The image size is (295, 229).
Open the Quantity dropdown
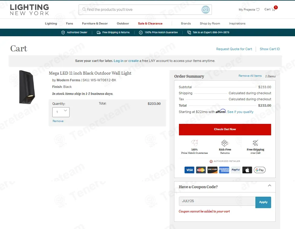(x=61, y=112)
